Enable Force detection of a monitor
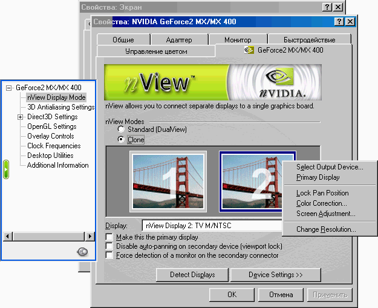 tap(109, 255)
